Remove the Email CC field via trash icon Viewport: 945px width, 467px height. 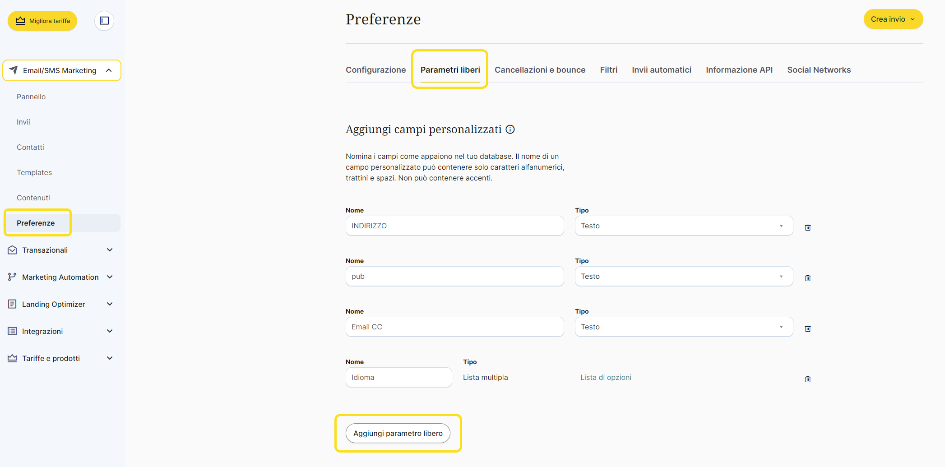[807, 328]
